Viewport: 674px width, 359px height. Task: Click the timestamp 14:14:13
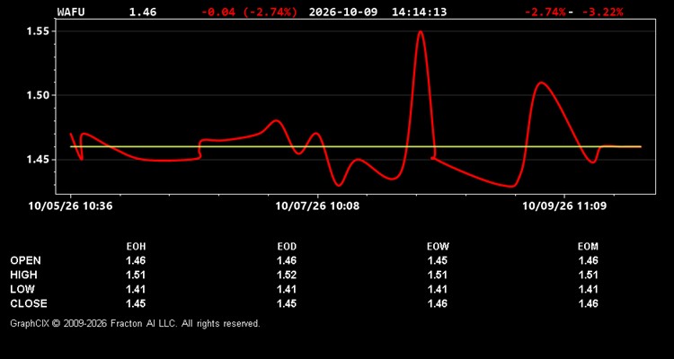pyautogui.click(x=419, y=12)
